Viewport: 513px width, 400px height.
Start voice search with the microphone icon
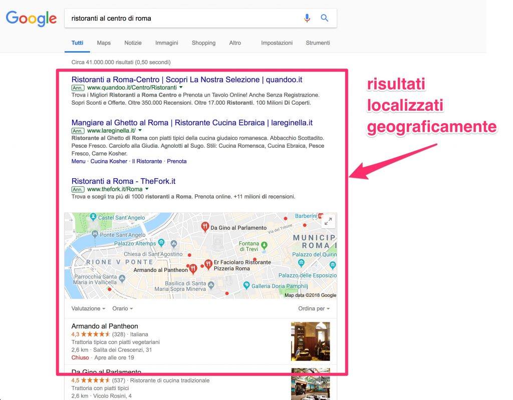[307, 18]
